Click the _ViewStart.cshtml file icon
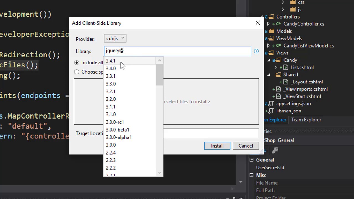The width and height of the screenshot is (354, 199). pyautogui.click(x=278, y=96)
